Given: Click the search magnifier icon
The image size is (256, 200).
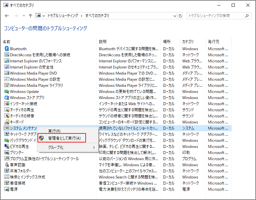Looking at the screenshot, I should tap(247, 16).
